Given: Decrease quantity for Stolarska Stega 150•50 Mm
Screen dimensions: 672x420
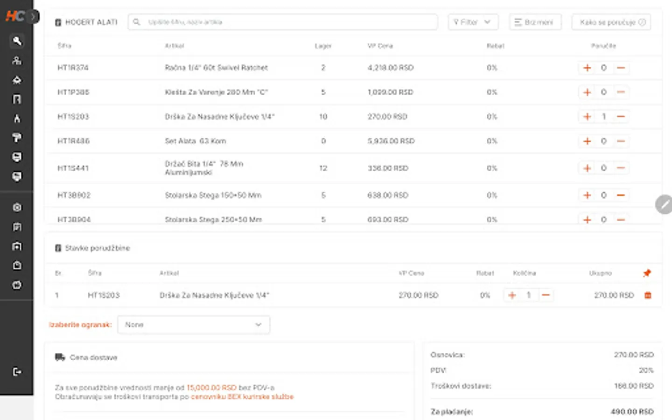Looking at the screenshot, I should point(621,195).
